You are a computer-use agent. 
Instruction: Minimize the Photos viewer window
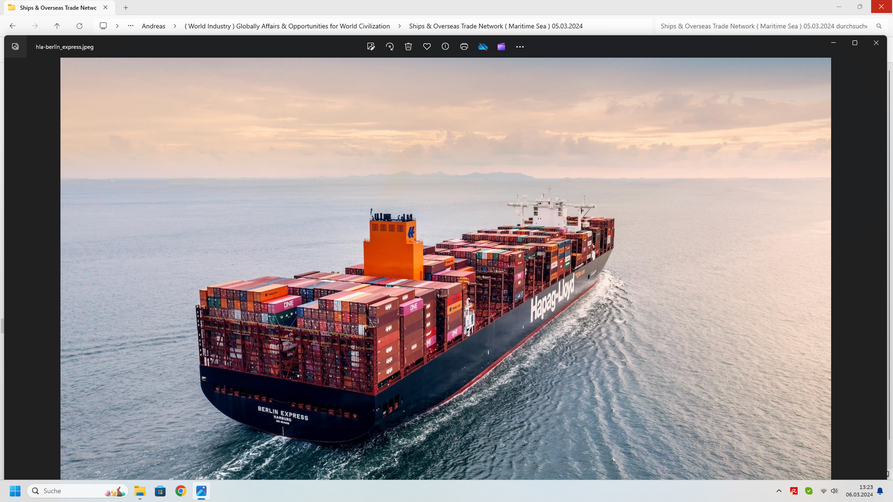click(833, 43)
